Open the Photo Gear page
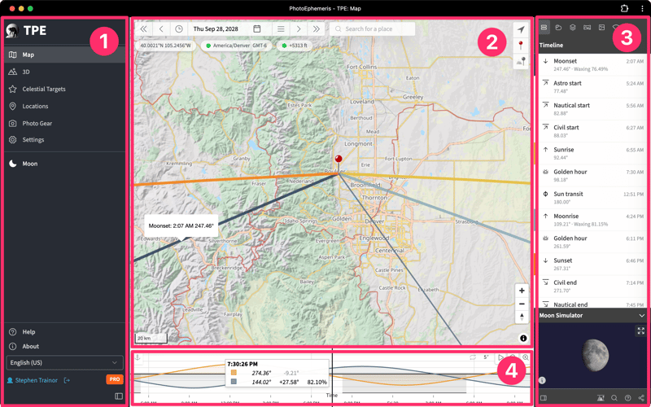Image resolution: width=651 pixels, height=407 pixels. pos(65,124)
